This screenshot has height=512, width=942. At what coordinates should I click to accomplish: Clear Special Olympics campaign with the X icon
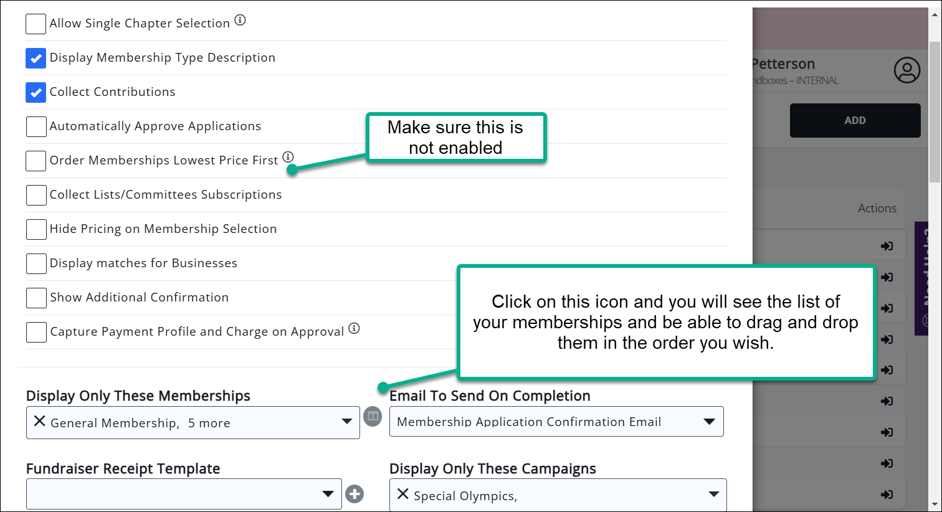click(403, 495)
